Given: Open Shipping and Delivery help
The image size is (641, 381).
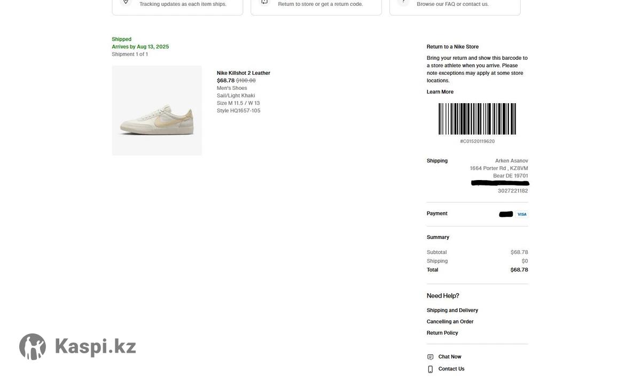Looking at the screenshot, I should (452, 310).
